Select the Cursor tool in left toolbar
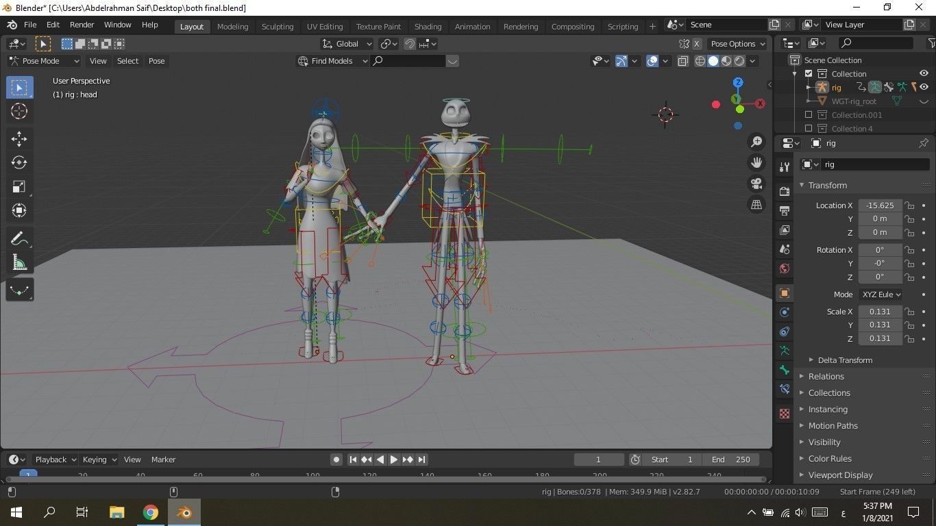Viewport: 936px width, 526px height. [x=19, y=112]
